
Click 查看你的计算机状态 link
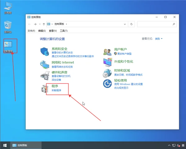(62, 53)
